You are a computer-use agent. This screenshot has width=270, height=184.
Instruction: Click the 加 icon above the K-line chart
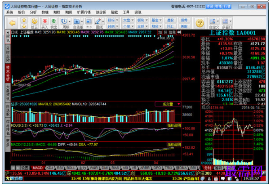pyautogui.click(x=160, y=32)
